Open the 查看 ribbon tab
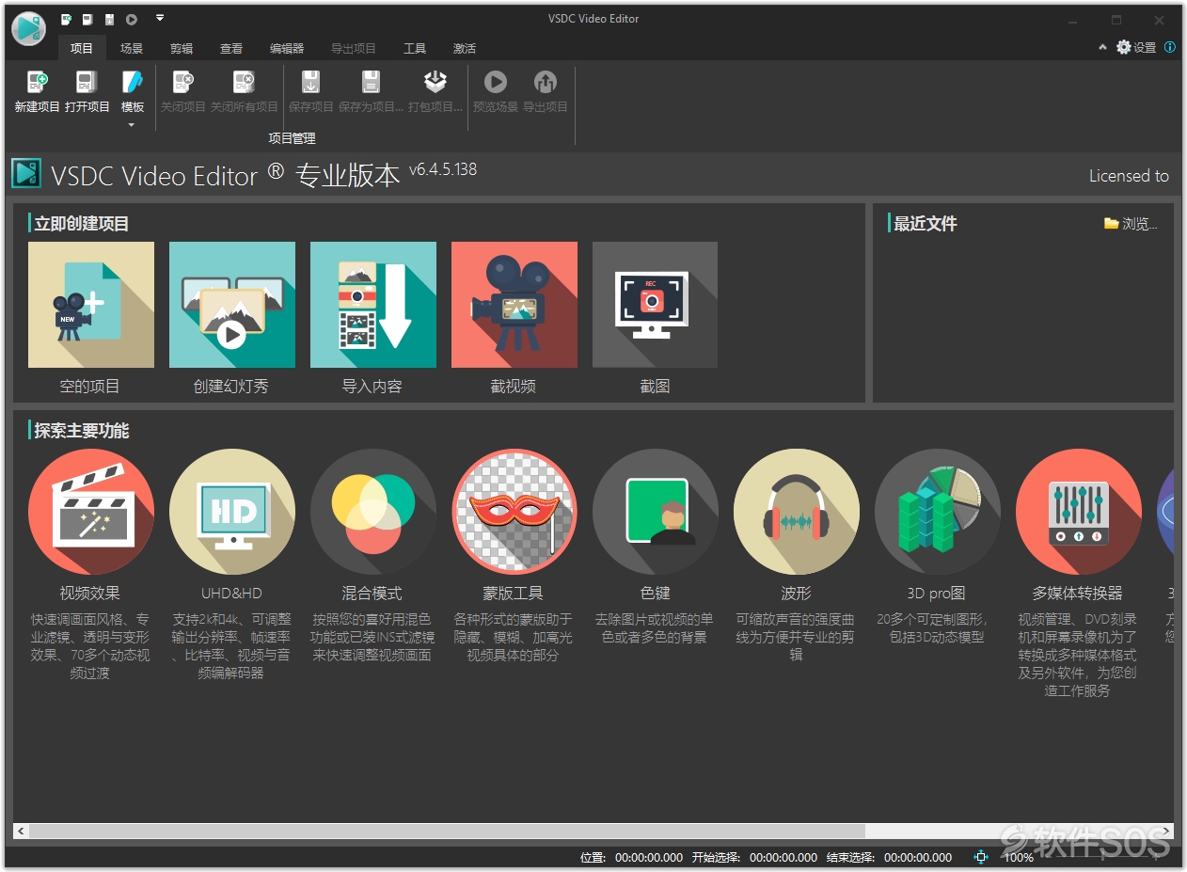The image size is (1187, 872). click(231, 48)
